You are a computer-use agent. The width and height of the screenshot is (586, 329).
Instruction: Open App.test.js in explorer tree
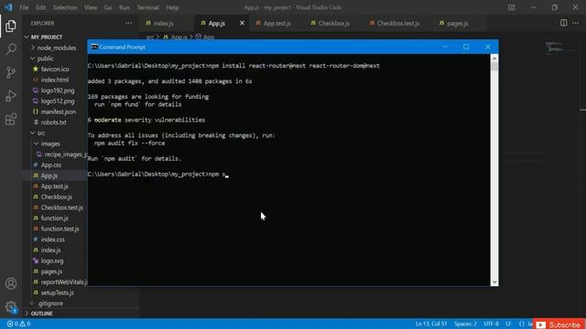55,186
